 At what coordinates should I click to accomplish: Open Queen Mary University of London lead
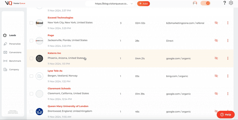pos(68,106)
